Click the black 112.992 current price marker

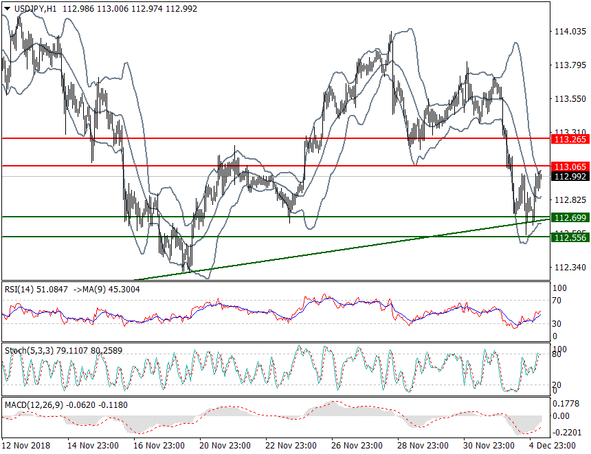click(x=570, y=177)
